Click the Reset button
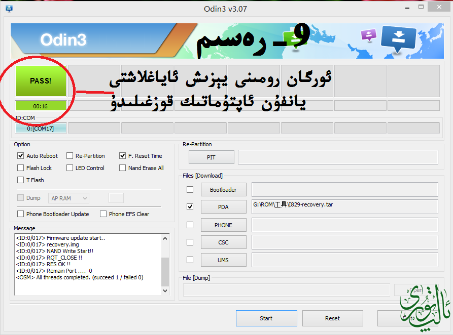The width and height of the screenshot is (453, 335). coord(333,318)
